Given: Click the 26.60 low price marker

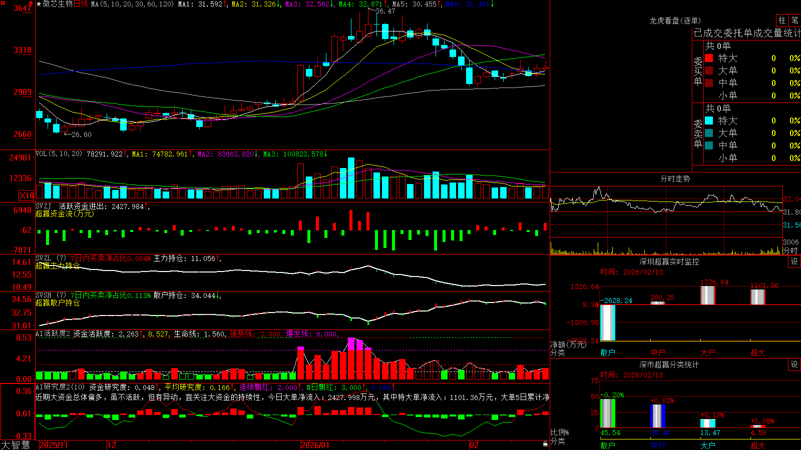Looking at the screenshot, I should (81, 134).
